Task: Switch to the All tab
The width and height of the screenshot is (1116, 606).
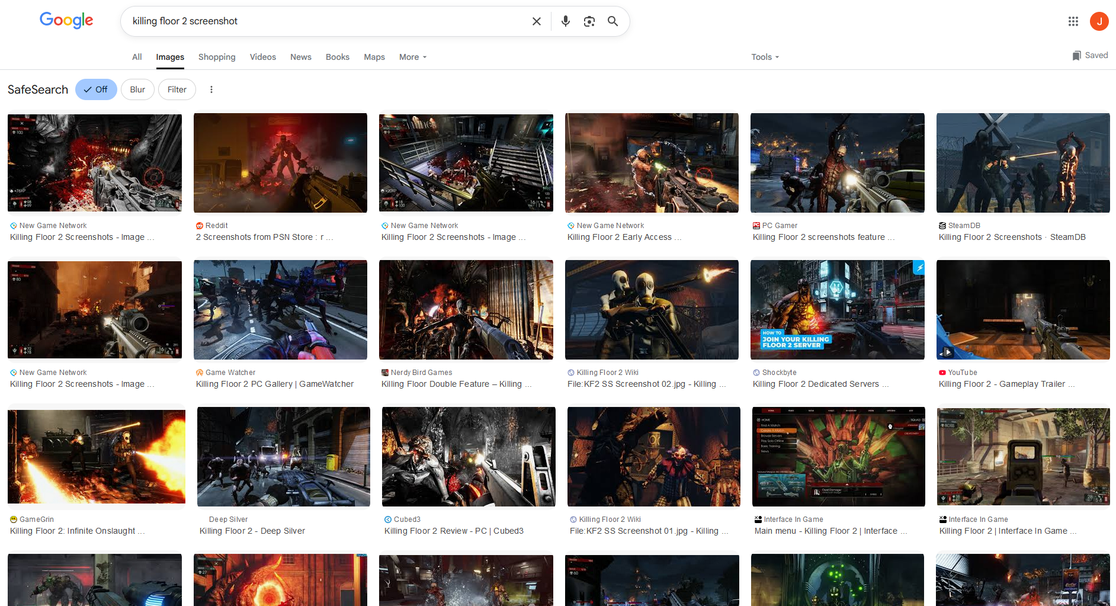Action: pos(137,57)
